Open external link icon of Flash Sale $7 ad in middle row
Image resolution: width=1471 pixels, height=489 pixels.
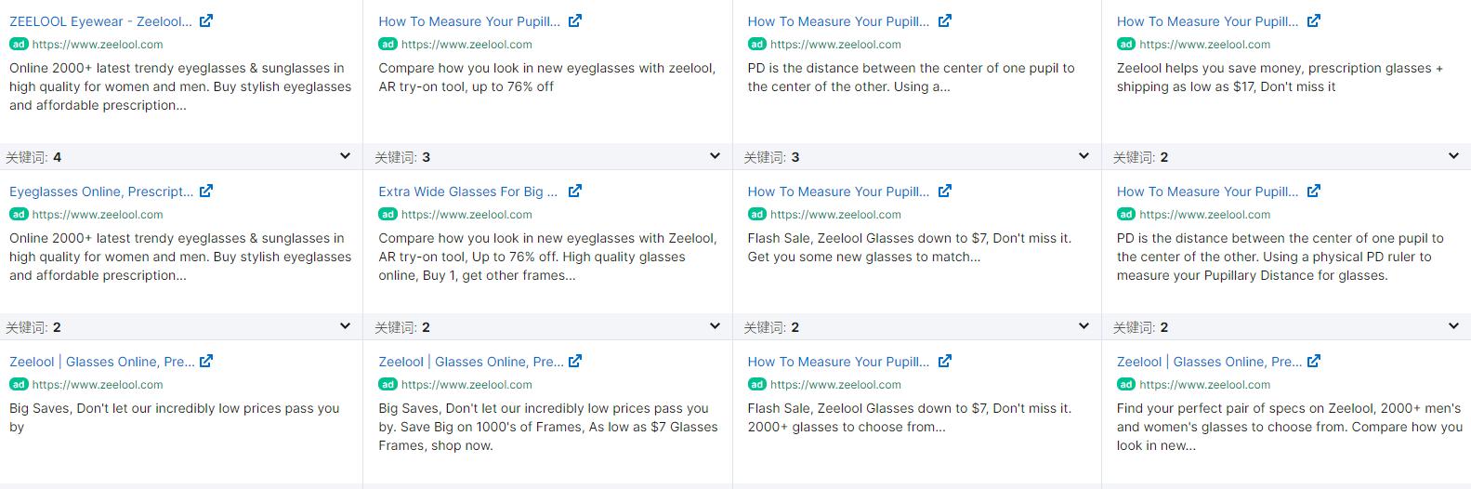tap(945, 191)
